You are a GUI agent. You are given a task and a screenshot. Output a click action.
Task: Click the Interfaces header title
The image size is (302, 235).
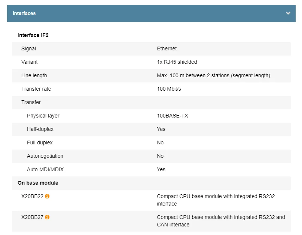point(24,13)
